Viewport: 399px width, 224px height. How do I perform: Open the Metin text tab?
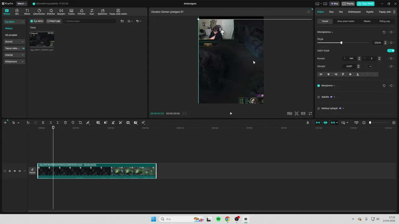tap(27, 12)
